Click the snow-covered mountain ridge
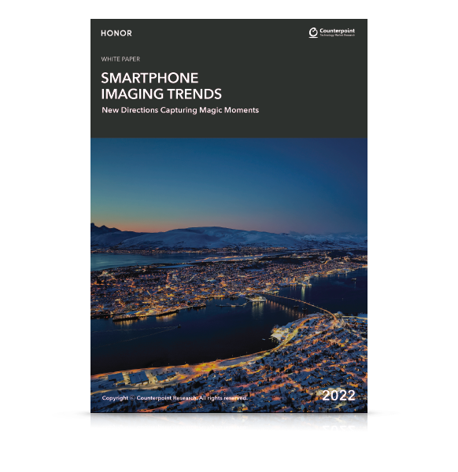 coord(211,236)
